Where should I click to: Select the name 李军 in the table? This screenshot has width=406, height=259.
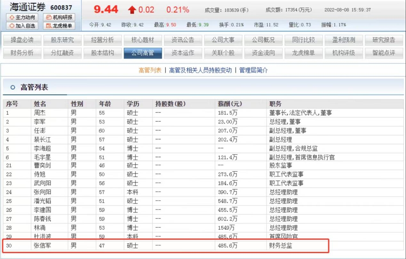pyautogui.click(x=40, y=122)
